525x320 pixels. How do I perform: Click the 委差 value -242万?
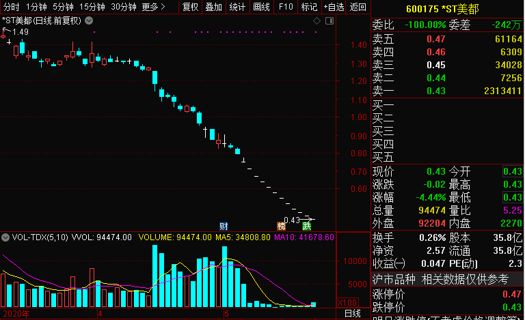point(507,25)
